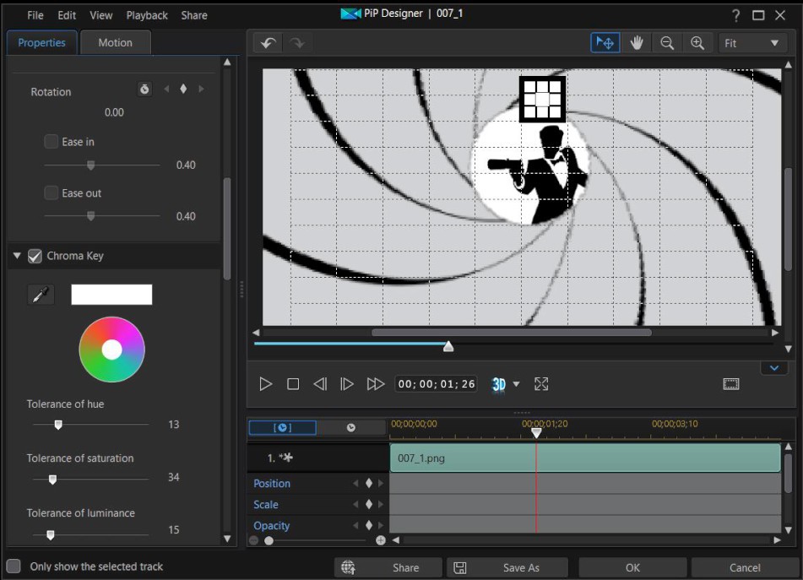Open the File menu
Screen dimensions: 803x580
35,15
